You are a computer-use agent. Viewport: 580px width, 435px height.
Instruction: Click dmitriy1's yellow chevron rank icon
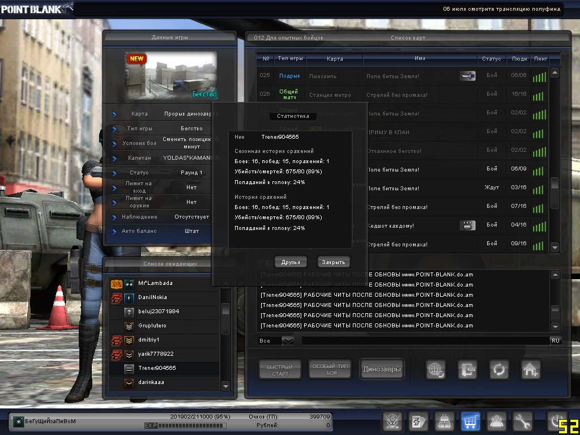(x=129, y=340)
